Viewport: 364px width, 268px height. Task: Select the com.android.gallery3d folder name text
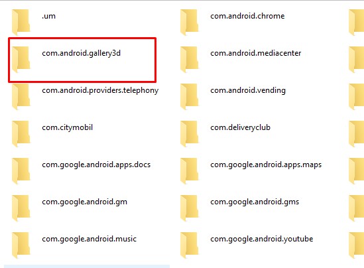point(82,53)
